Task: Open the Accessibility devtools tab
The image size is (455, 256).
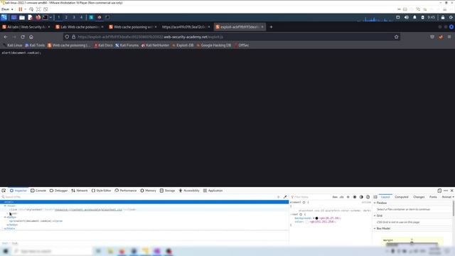Action: [189, 191]
